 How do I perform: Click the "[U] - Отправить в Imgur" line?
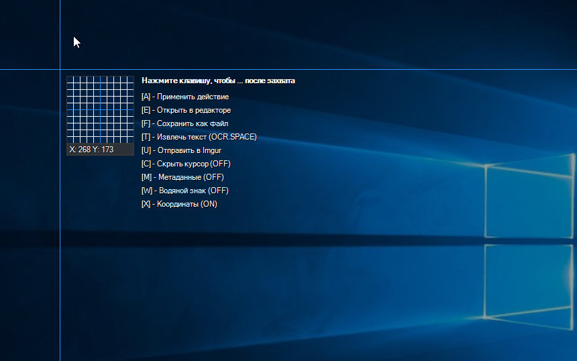[181, 150]
